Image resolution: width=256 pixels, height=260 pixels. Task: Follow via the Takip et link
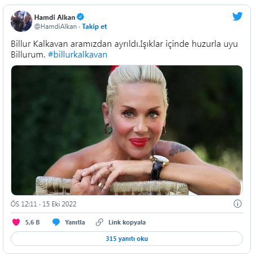tap(94, 27)
